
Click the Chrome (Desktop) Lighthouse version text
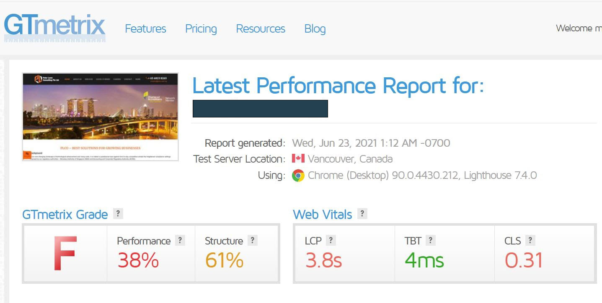(x=422, y=176)
